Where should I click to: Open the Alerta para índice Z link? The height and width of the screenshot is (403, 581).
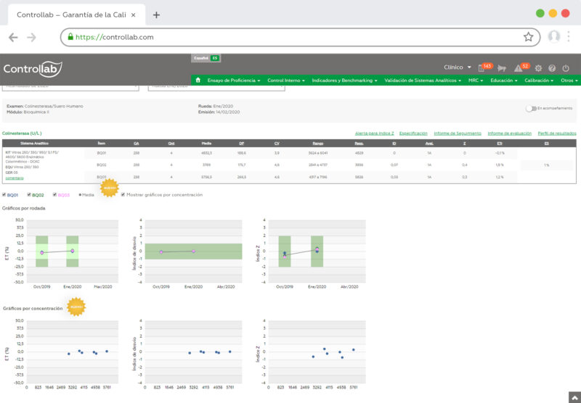click(374, 133)
